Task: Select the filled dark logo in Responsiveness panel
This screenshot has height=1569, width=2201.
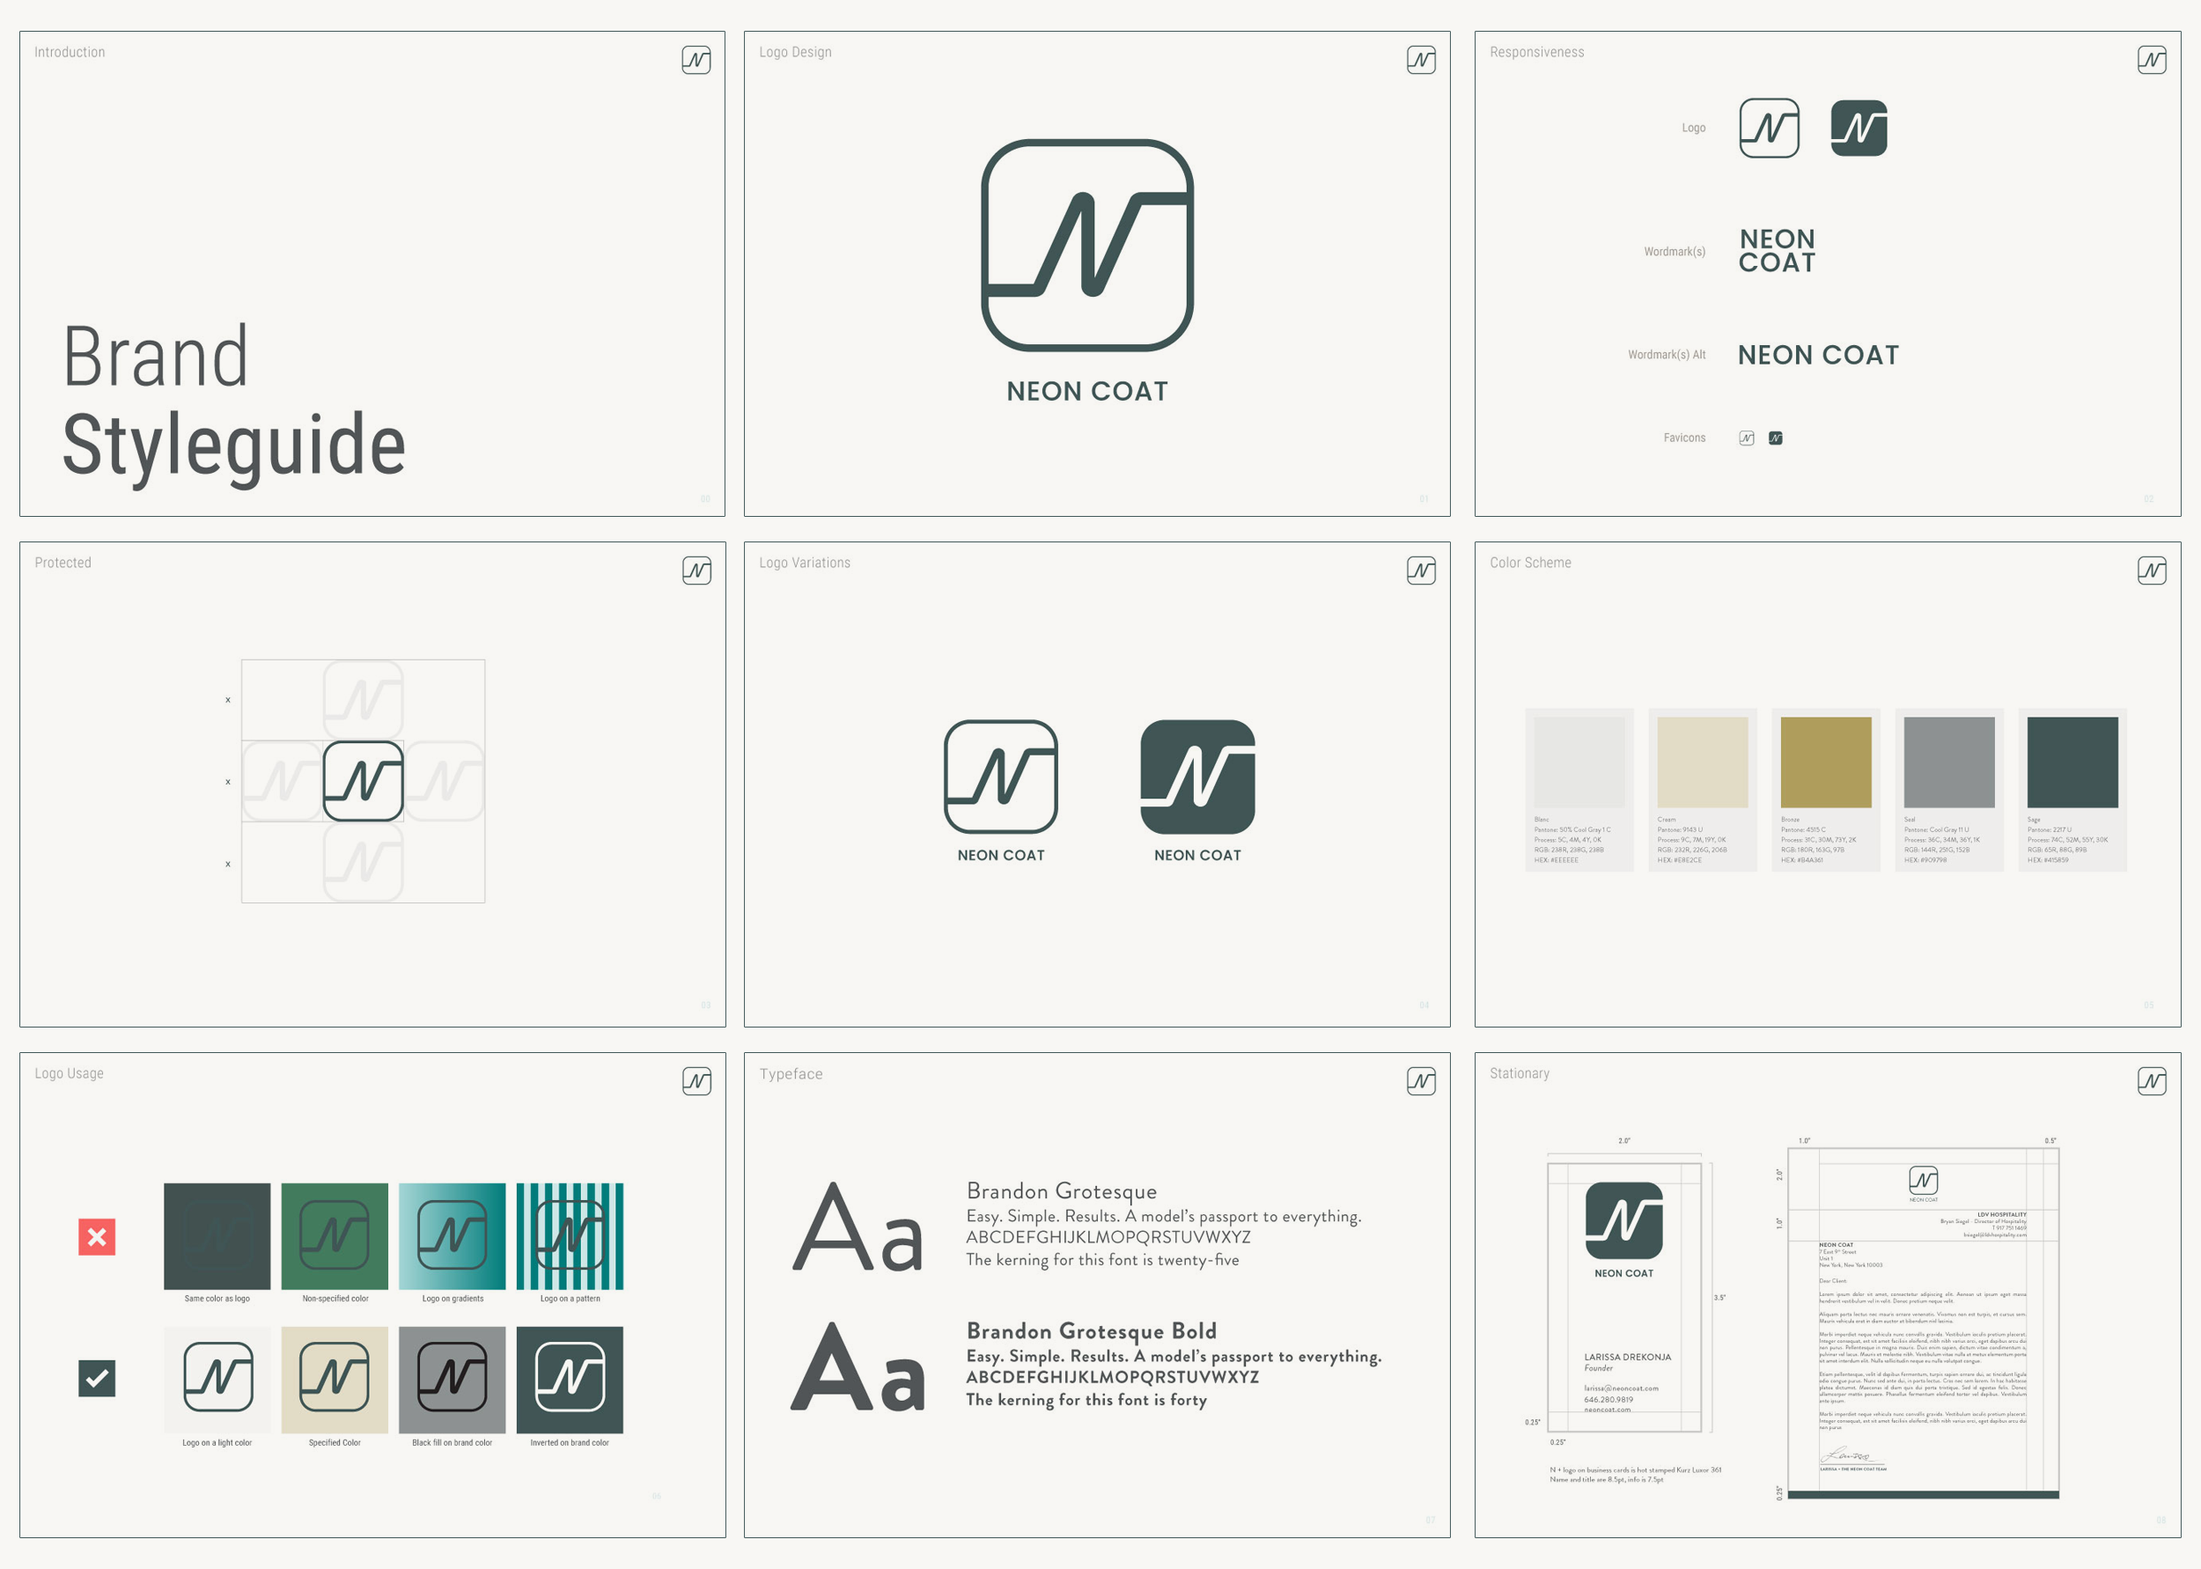Action: 1859,128
